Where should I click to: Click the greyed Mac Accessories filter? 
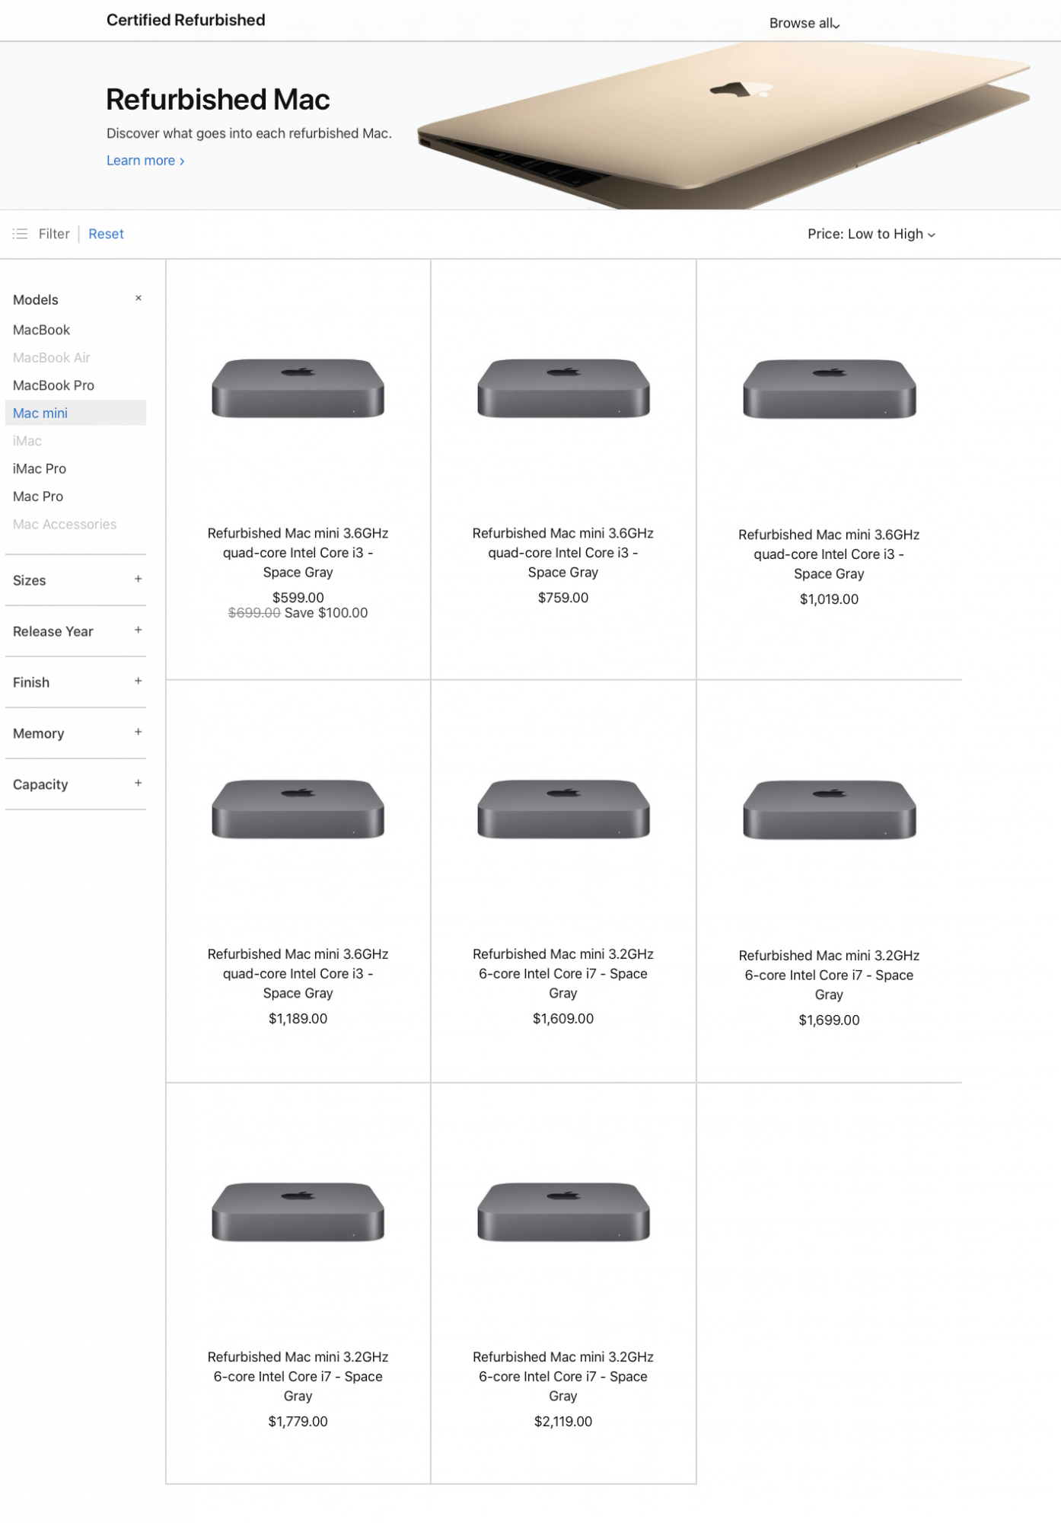65,525
